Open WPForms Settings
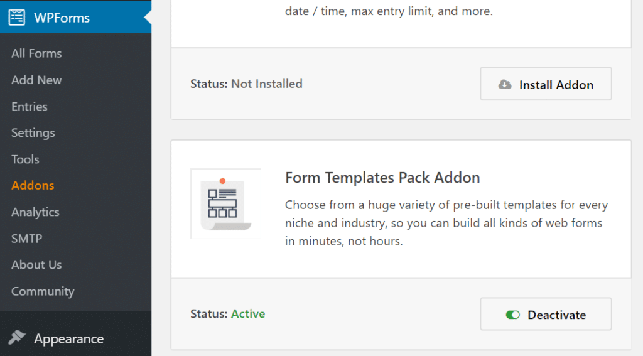643x356 pixels. (x=33, y=133)
